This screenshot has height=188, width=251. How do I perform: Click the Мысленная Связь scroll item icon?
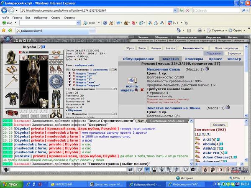pyautogui.click(x=132, y=80)
